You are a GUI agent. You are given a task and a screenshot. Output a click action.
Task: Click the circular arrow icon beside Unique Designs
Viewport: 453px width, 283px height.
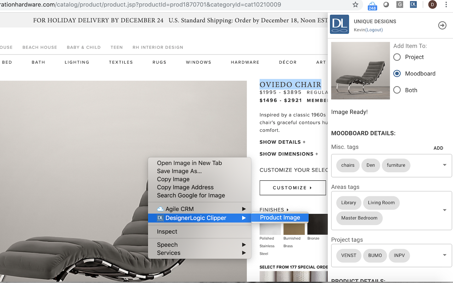(x=442, y=25)
